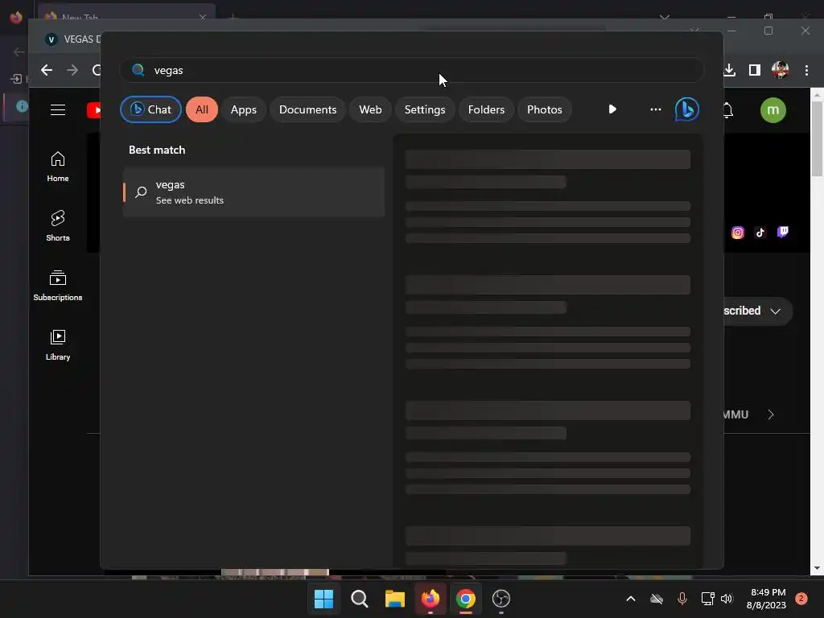Open YouTube notifications bell

(728, 109)
